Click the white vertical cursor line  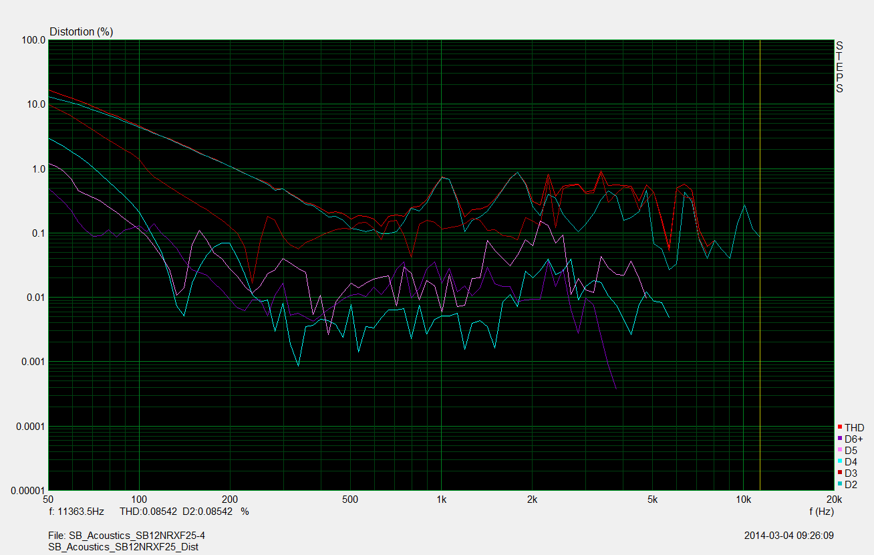(x=760, y=267)
